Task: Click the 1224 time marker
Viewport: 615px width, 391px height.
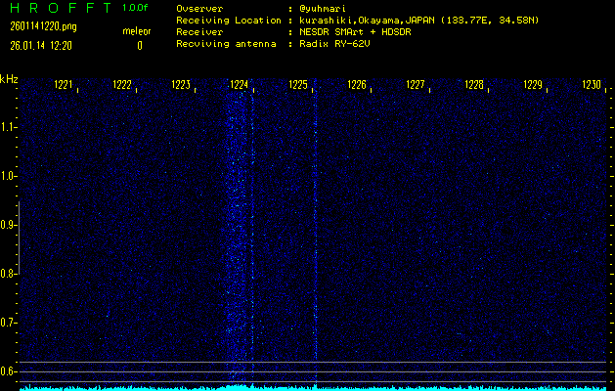Action: click(x=240, y=85)
